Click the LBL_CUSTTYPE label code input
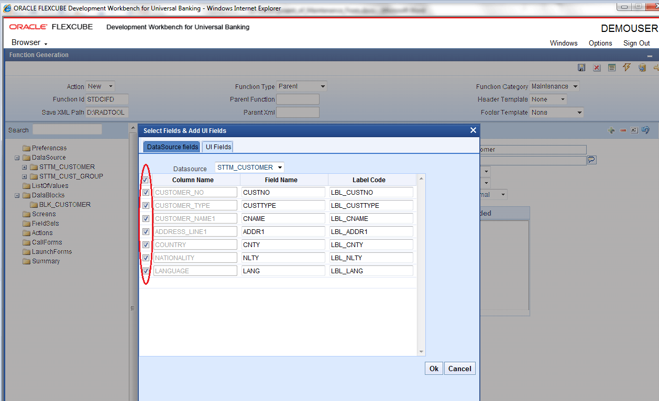The width and height of the screenshot is (659, 401). coord(371,206)
